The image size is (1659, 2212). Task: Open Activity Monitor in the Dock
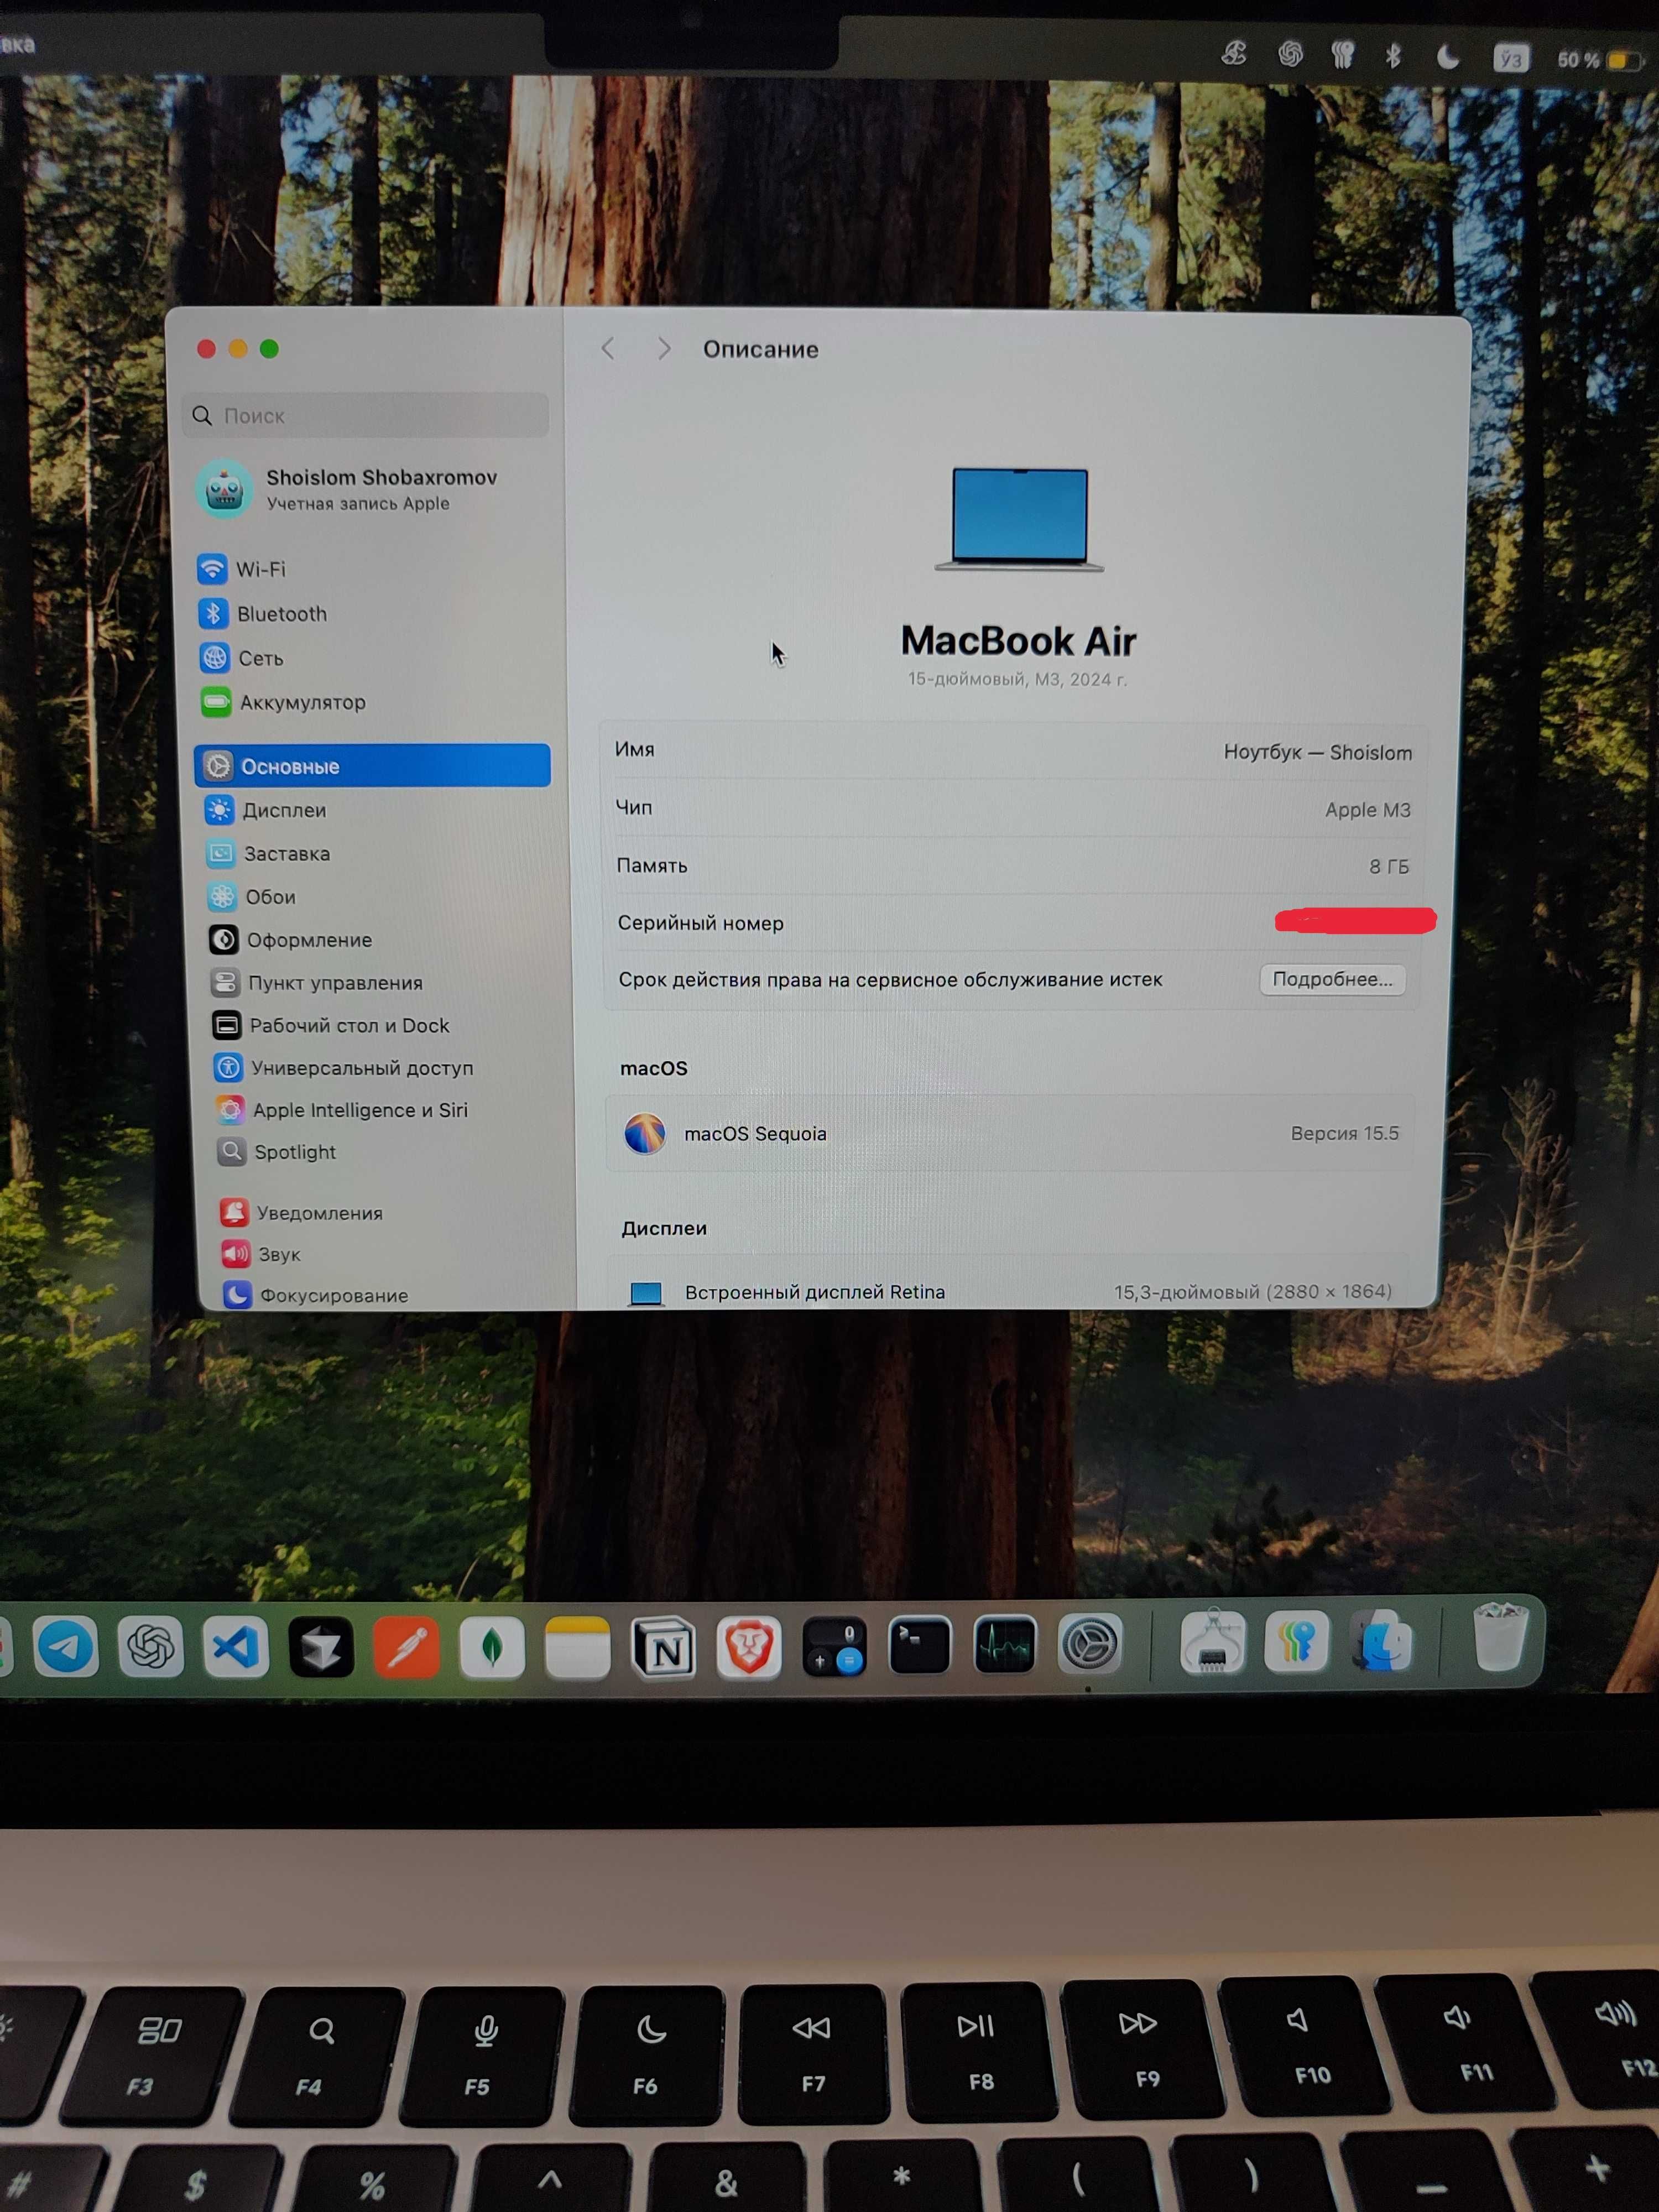coord(1005,1644)
